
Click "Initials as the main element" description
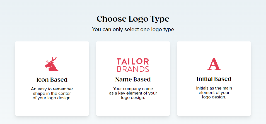[x=214, y=88]
